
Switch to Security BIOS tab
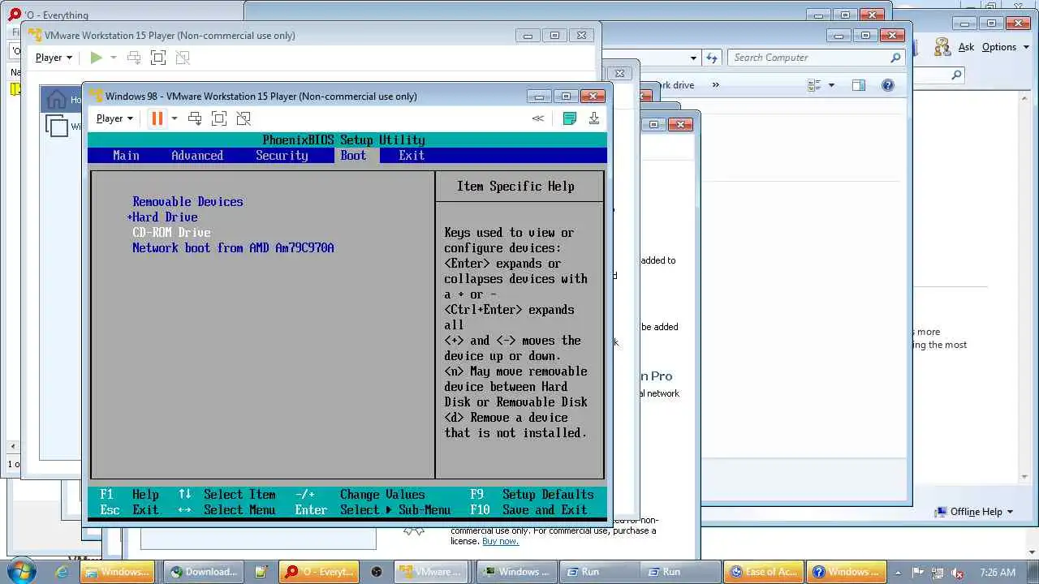click(x=282, y=155)
